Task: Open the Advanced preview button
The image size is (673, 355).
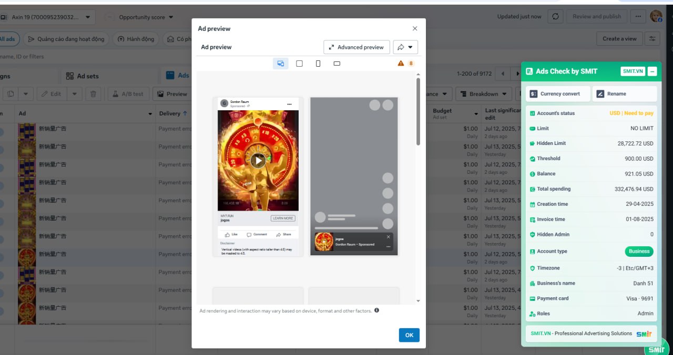Action: click(356, 47)
